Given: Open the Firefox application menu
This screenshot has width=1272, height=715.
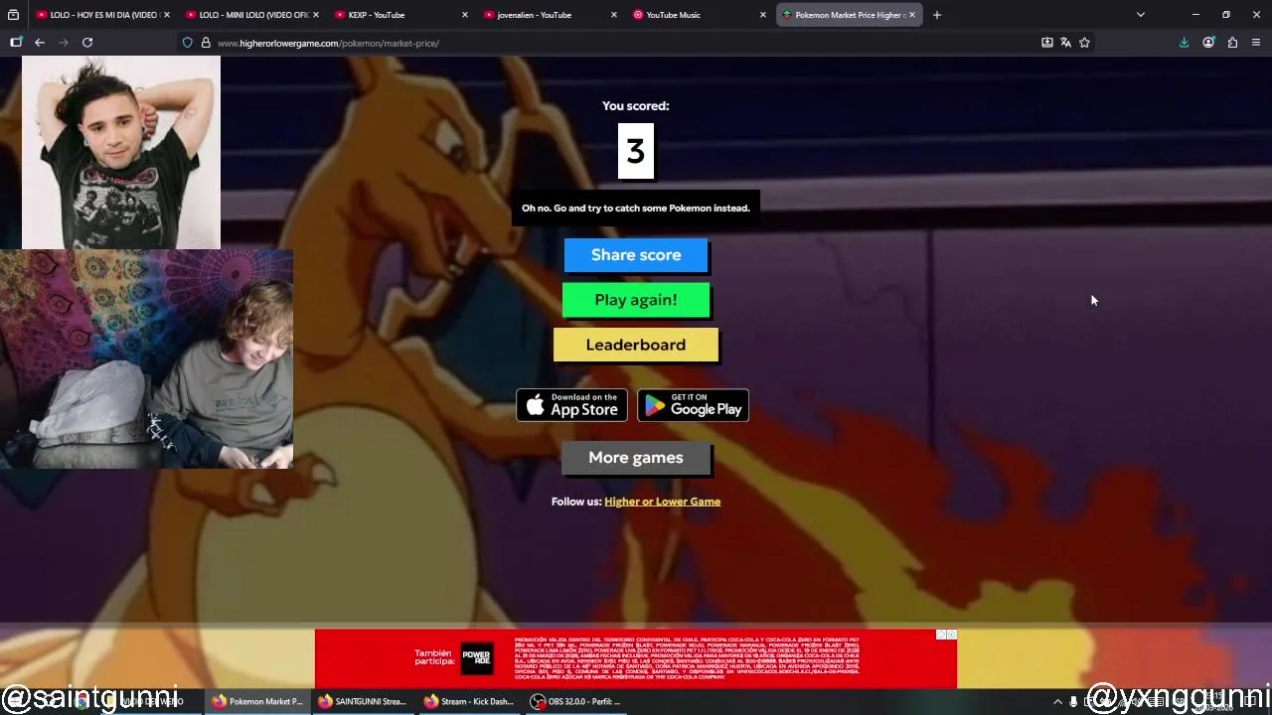Looking at the screenshot, I should pos(1256,43).
